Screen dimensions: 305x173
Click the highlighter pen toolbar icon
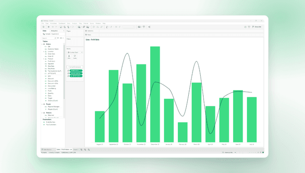(x=107, y=27)
